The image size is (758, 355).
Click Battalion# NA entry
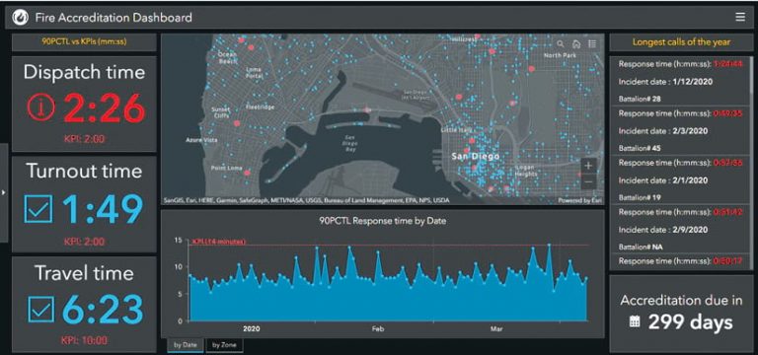point(641,247)
